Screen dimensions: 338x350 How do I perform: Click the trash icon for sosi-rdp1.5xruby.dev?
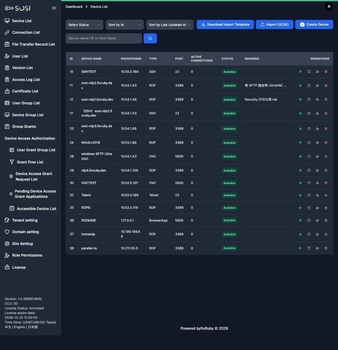[x=326, y=99]
